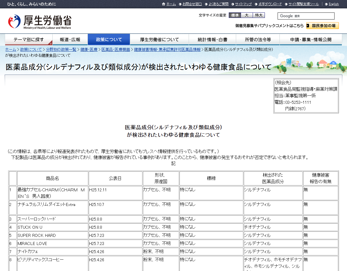Click the 標榜 column header
Screen dimensions: 347x271
pos(211,178)
